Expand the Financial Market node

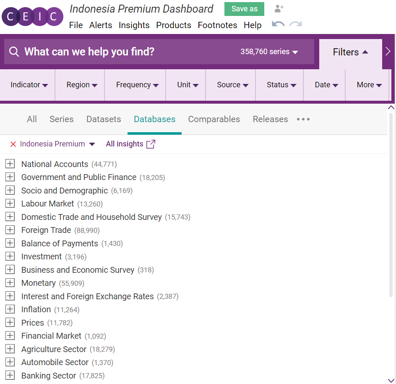[x=10, y=335]
